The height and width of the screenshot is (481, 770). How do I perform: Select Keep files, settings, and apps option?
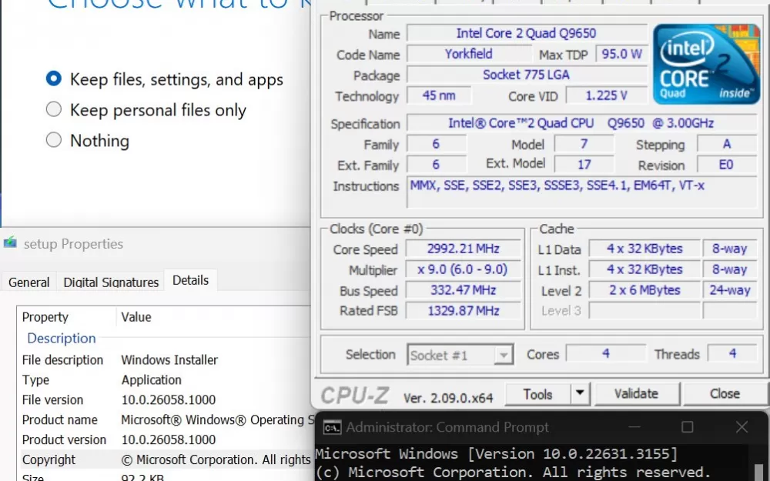[54, 78]
